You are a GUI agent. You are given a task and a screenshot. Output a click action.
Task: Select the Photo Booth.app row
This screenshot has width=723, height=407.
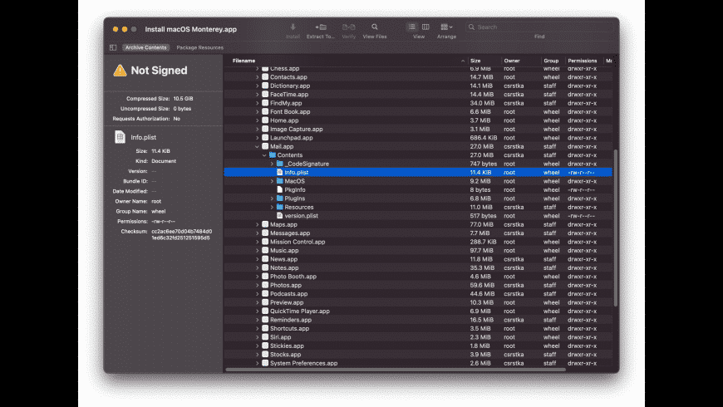(x=418, y=277)
